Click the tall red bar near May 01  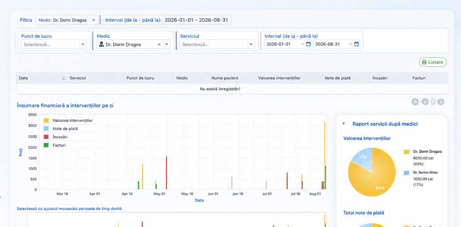pyautogui.click(x=167, y=173)
